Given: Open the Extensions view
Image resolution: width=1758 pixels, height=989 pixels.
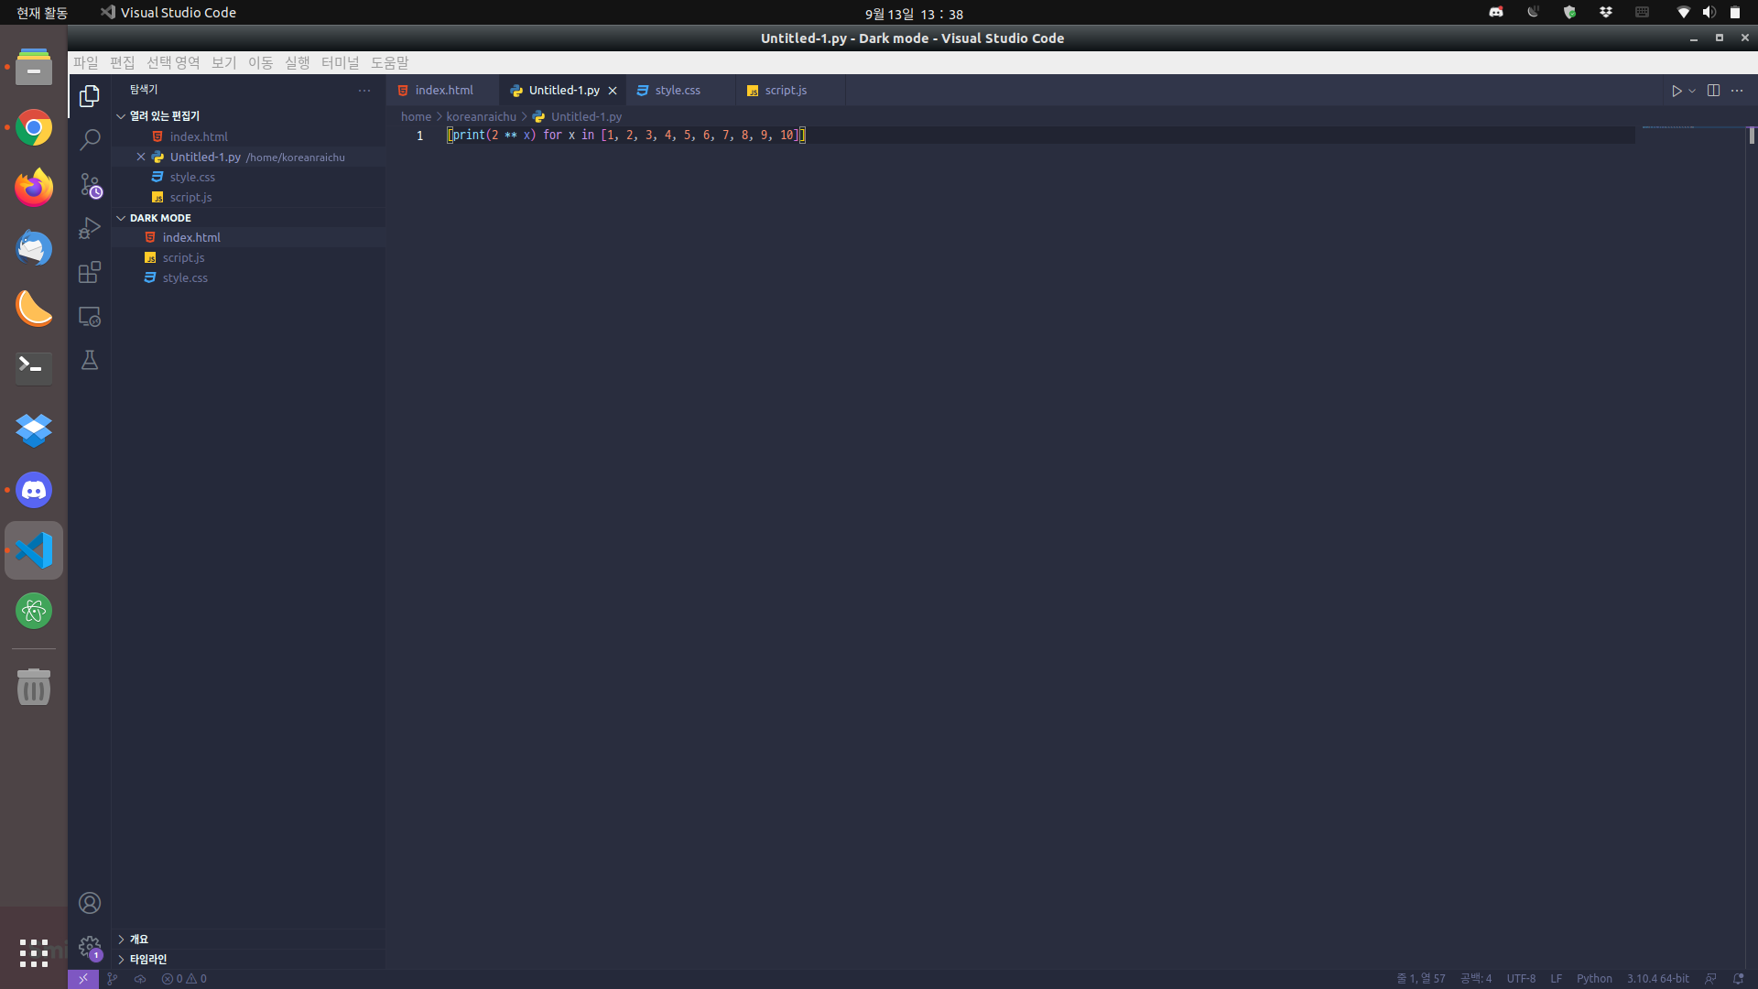Looking at the screenshot, I should [90, 272].
